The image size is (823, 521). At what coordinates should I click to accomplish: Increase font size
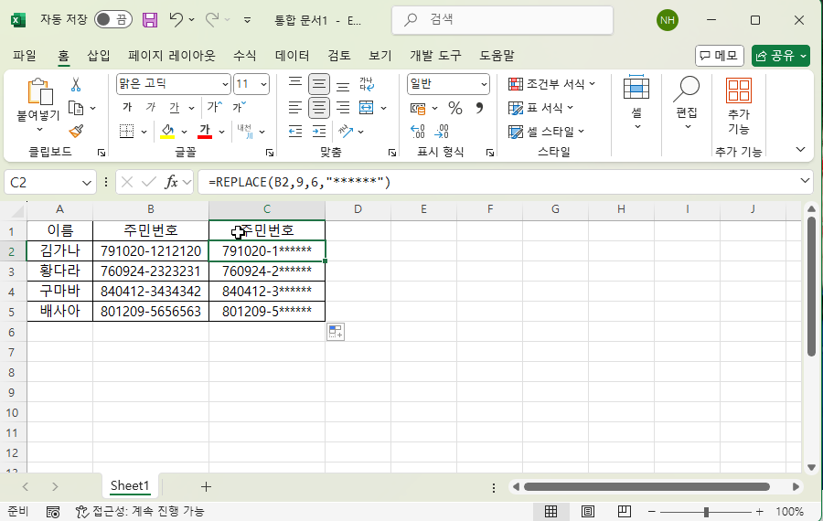pyautogui.click(x=214, y=107)
